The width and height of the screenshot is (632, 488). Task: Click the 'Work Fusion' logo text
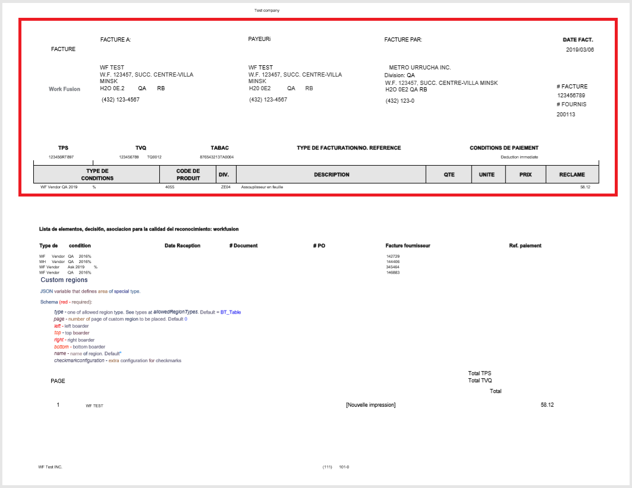click(64, 89)
